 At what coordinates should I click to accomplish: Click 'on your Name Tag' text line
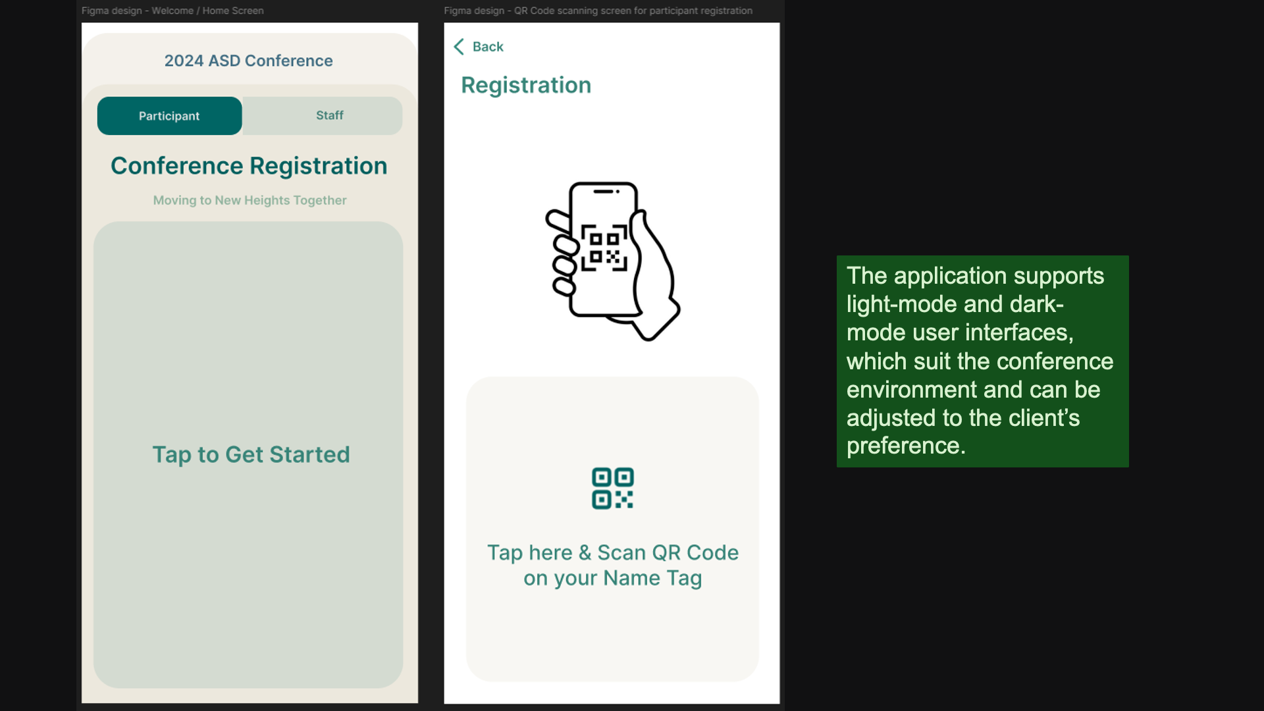point(612,578)
